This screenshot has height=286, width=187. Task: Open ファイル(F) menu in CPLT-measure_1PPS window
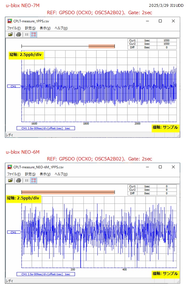(14, 28)
